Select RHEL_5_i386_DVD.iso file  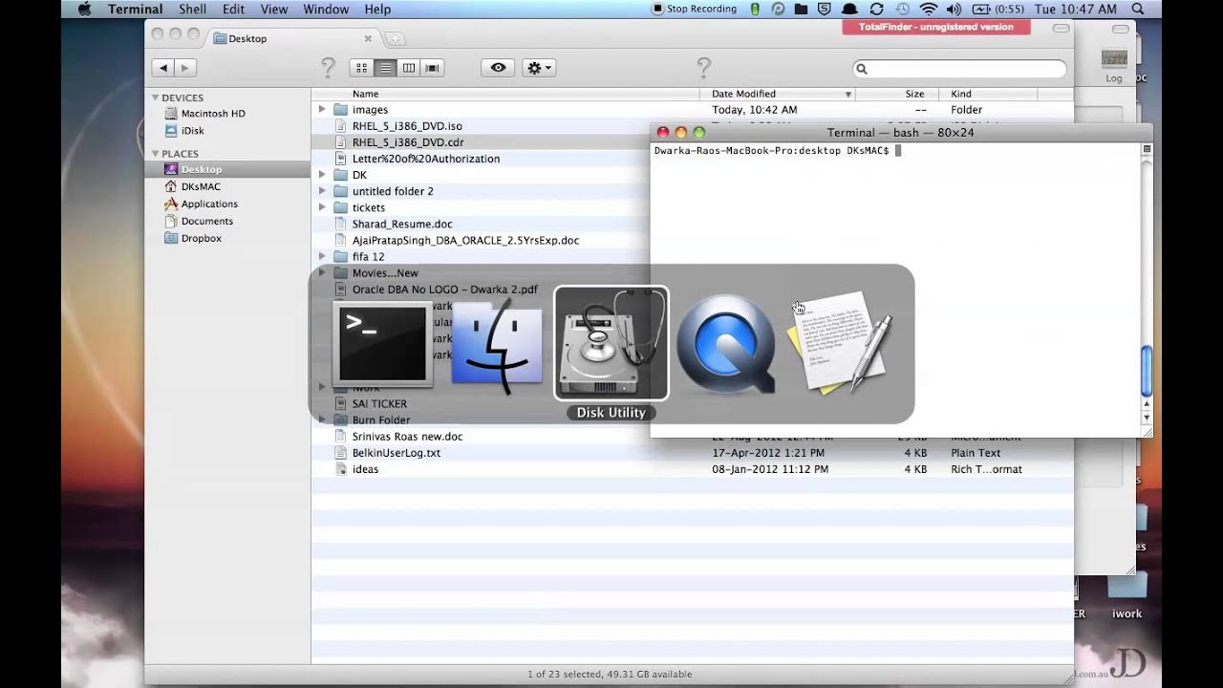pyautogui.click(x=407, y=126)
